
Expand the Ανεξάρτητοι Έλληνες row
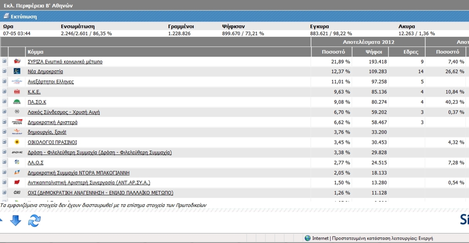tap(4, 81)
